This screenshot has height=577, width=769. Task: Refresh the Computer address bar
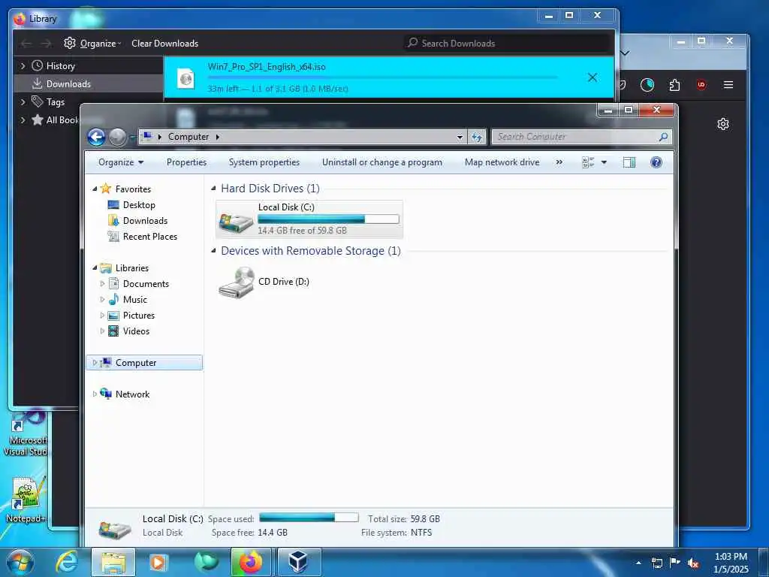477,137
